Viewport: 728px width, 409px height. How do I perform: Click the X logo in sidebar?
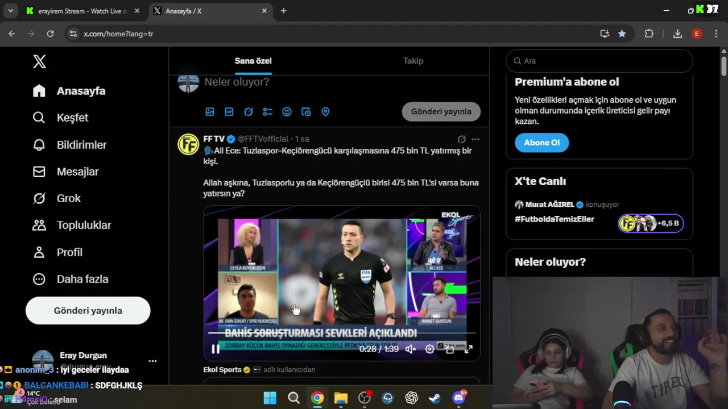coord(39,61)
